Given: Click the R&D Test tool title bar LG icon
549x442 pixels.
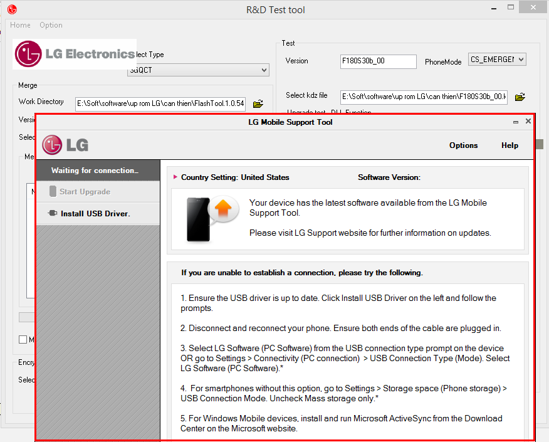Looking at the screenshot, I should pyautogui.click(x=12, y=9).
